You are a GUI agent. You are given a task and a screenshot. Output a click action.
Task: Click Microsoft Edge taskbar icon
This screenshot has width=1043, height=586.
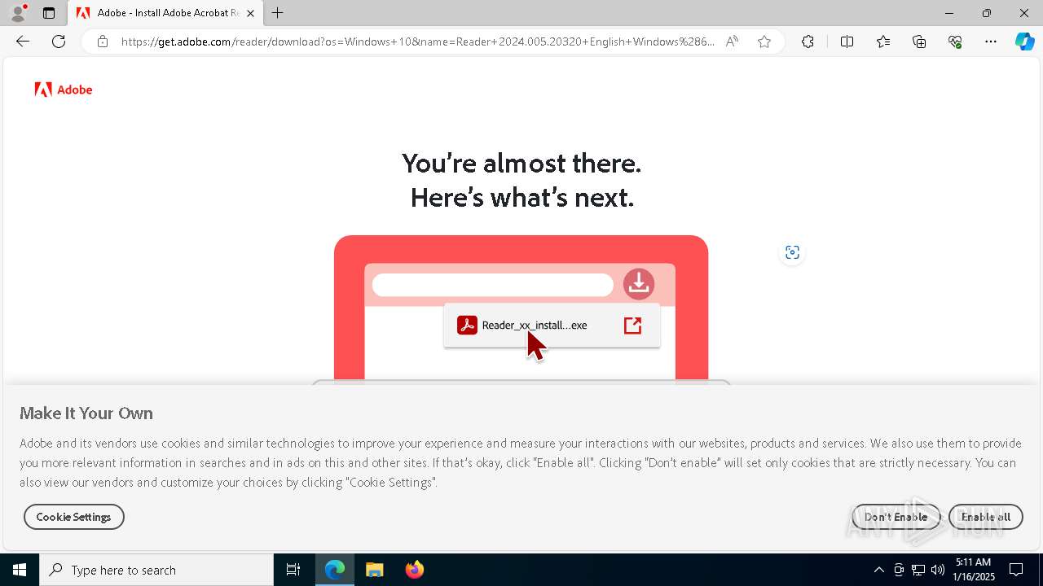[335, 570]
